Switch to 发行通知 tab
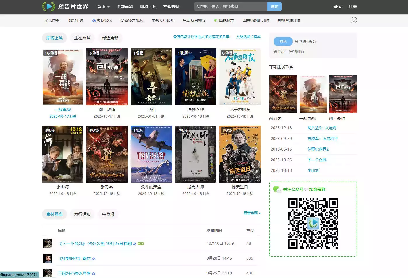 (82, 214)
